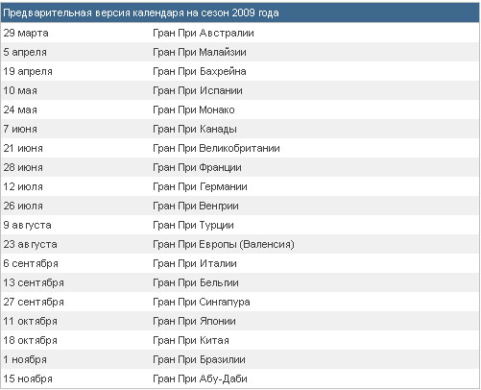Screen dimensions: 481x390
Task: Select Гран При Германии entry
Action: [x=200, y=186]
